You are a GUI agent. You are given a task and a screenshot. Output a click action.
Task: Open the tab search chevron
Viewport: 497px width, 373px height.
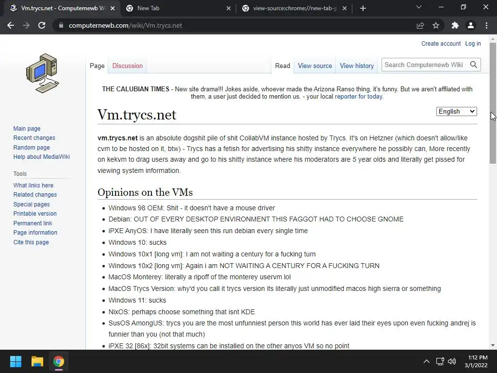419,7
